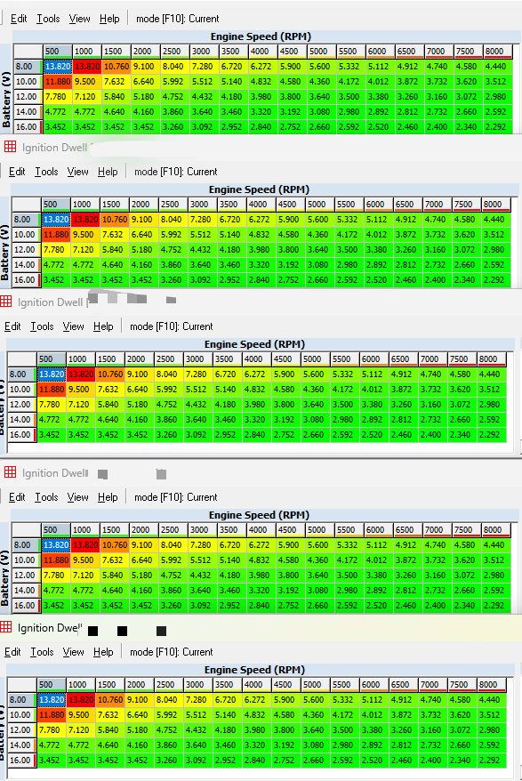Select the 8000 RPM column header in topmost table

497,52
